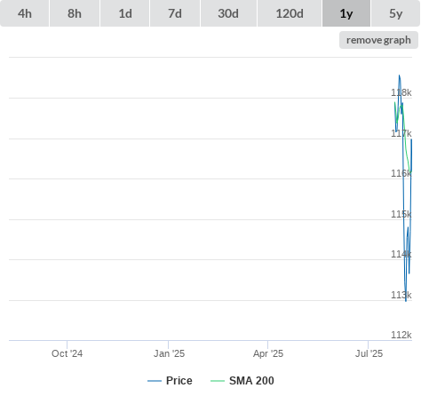Toggle the SMA 200 legend entry
The image size is (421, 404).
[x=242, y=381]
